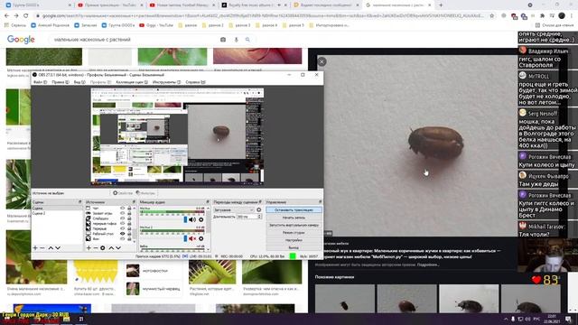
Task: Close the enlarged beetle image preview
Action: (x=322, y=61)
